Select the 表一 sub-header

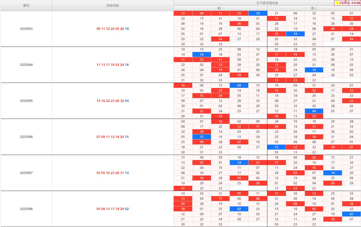coord(220,8)
